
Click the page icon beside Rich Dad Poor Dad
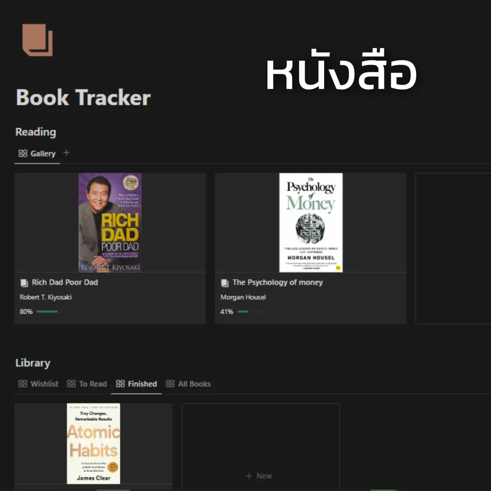pos(24,283)
